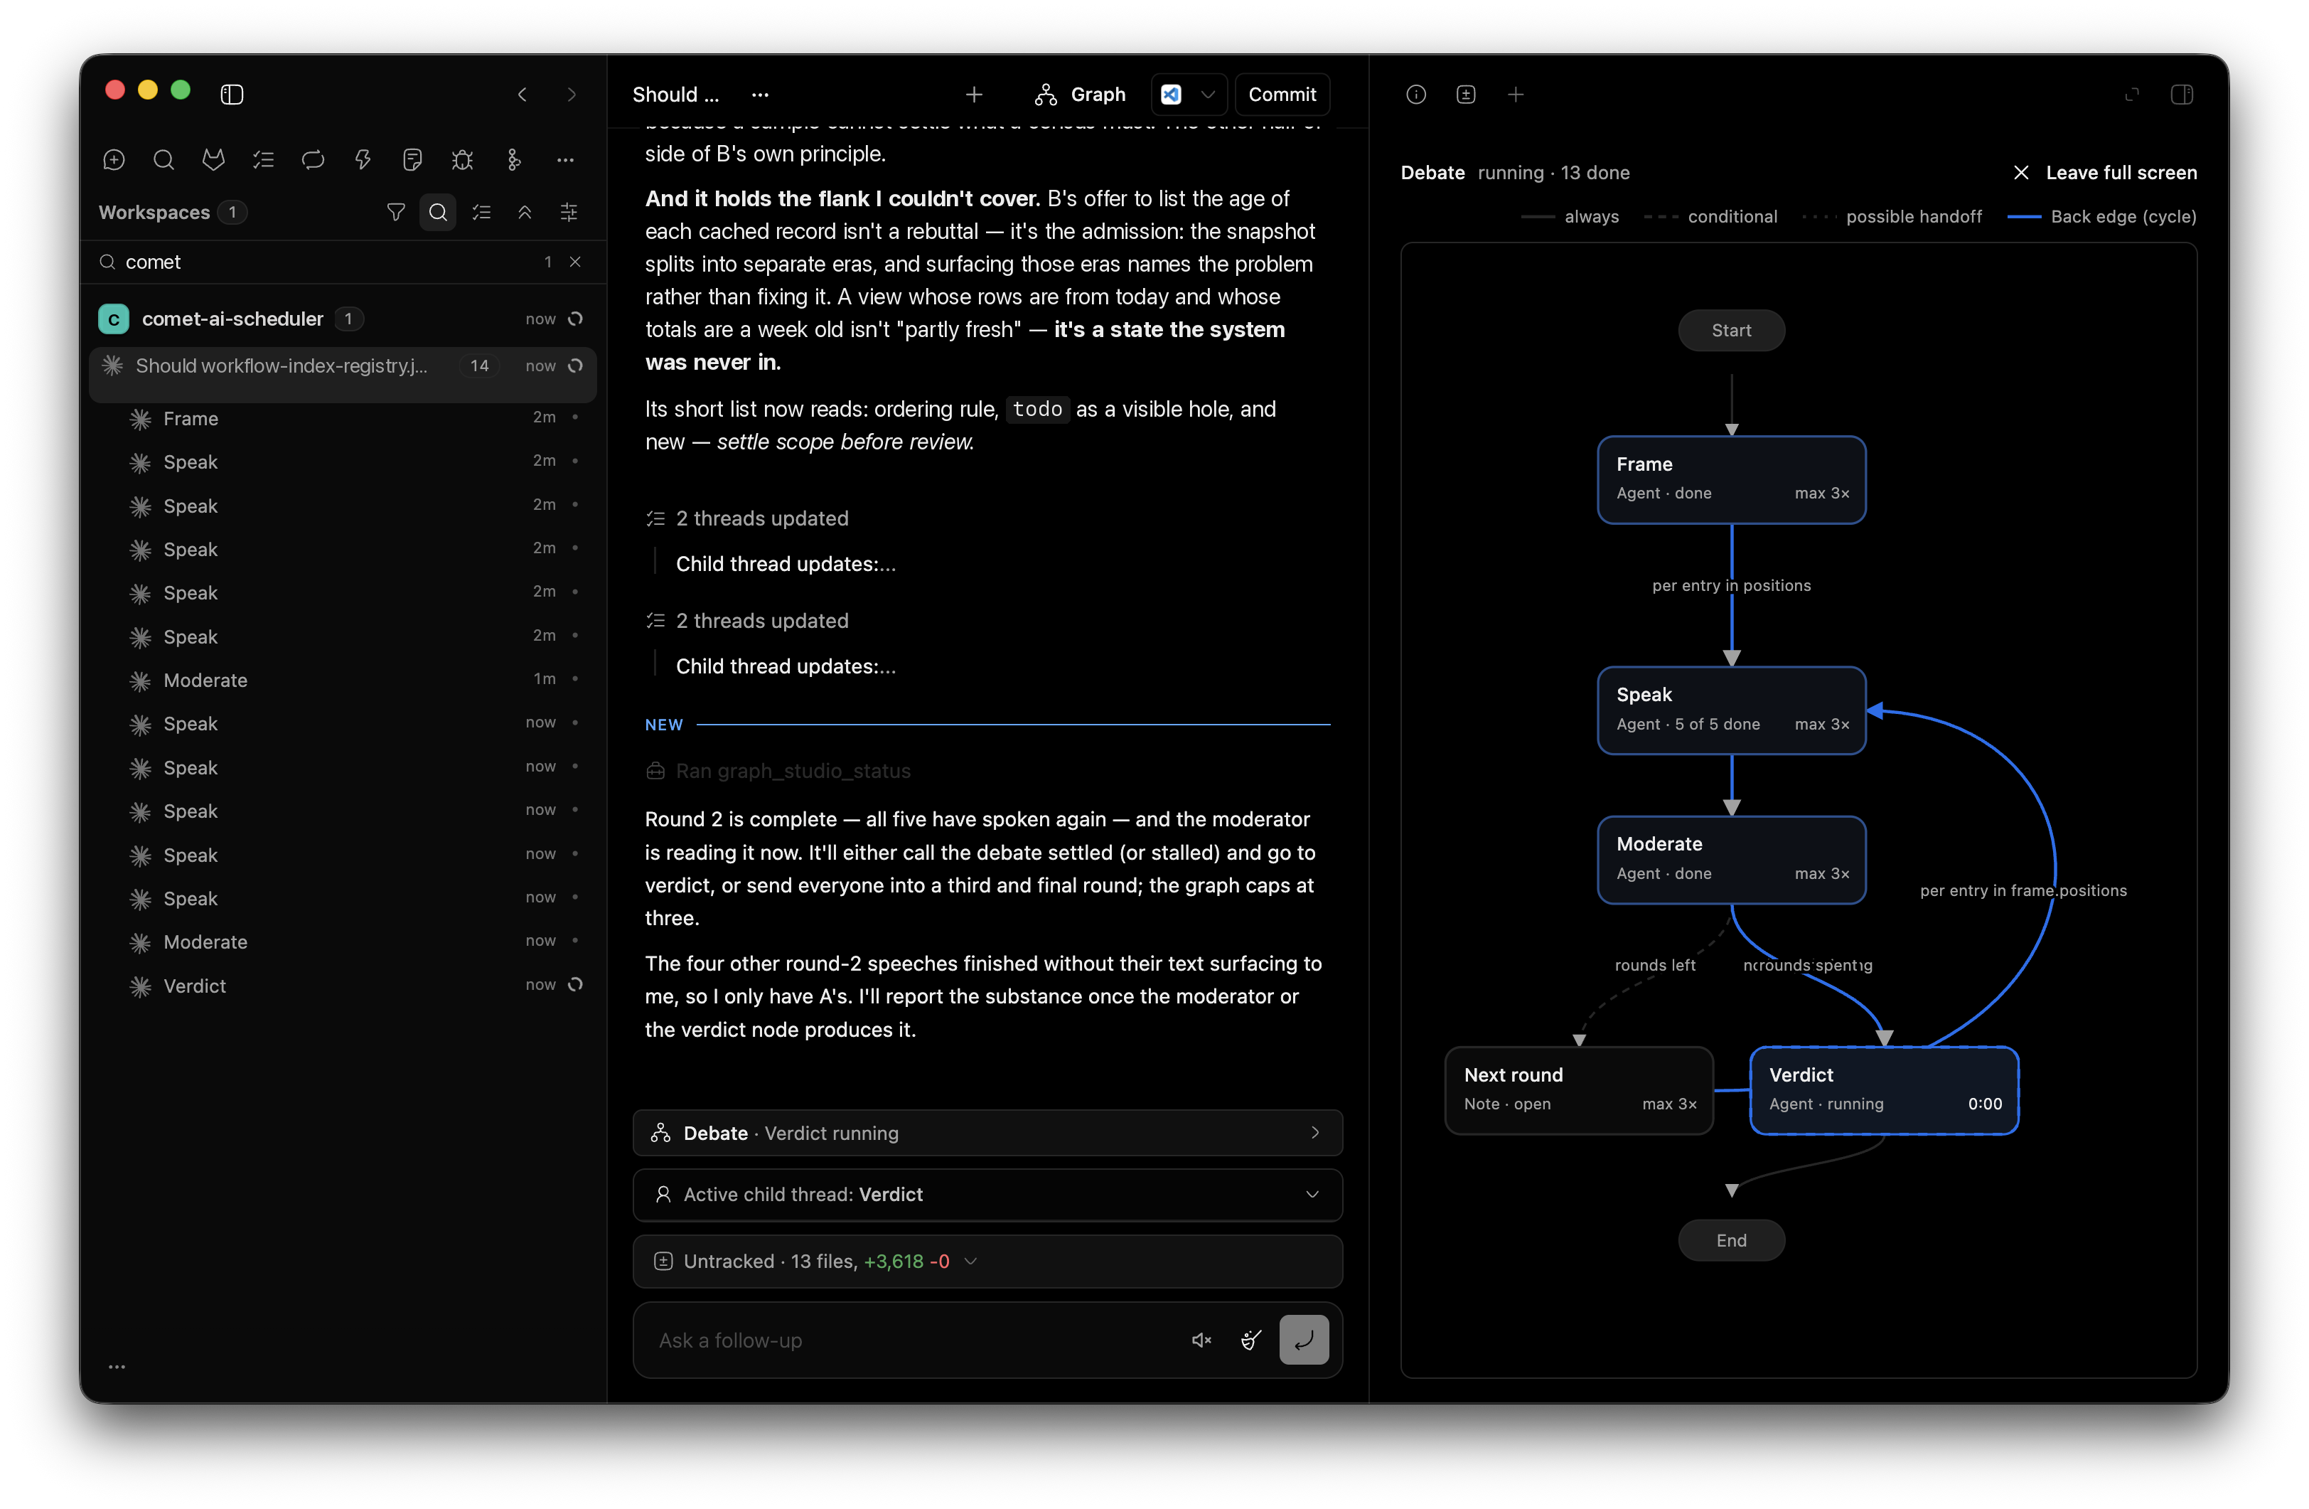Open the notes sticky icon
The image size is (2309, 1509).
click(x=412, y=159)
